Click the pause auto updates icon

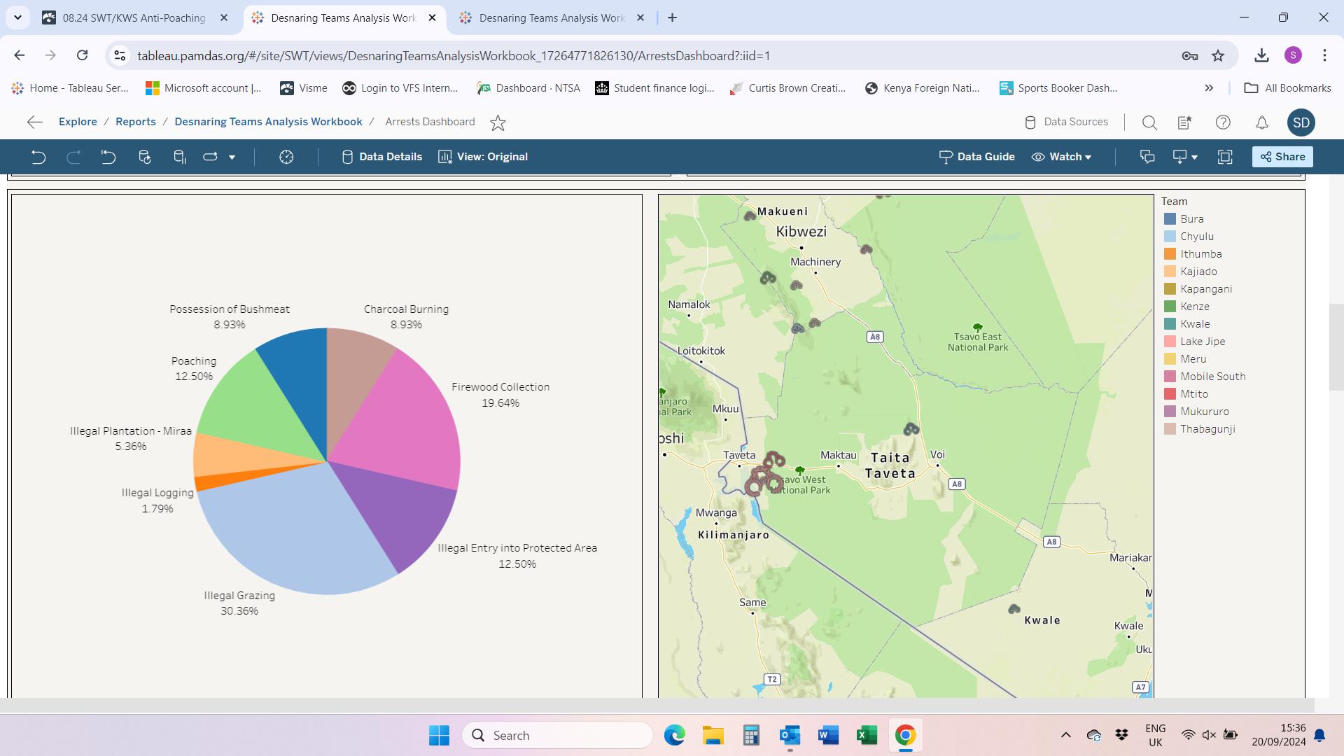coord(179,157)
